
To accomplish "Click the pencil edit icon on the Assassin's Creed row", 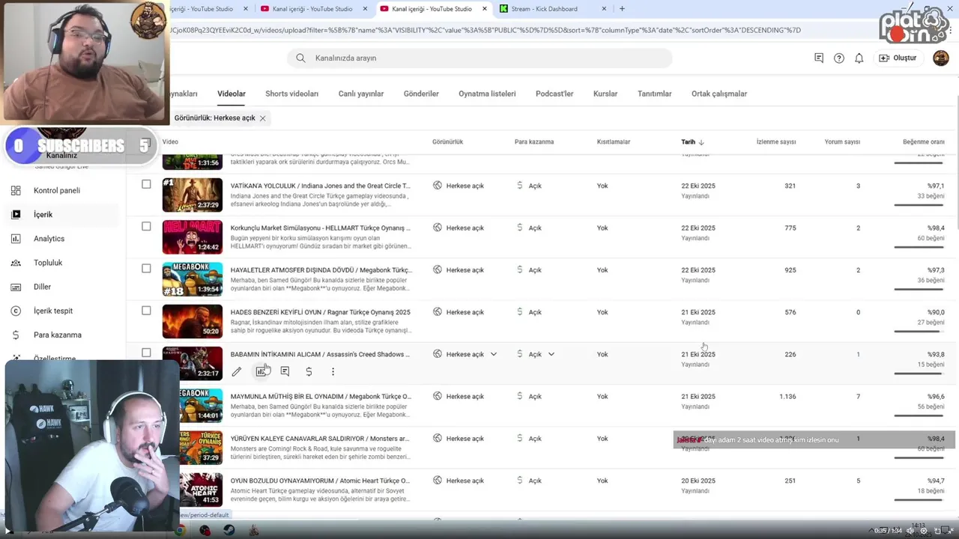I will (237, 371).
